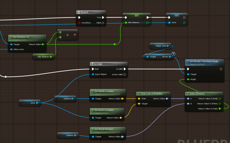Click the A input pin on Delta Rotator
230x143 pixels.
[188, 99]
